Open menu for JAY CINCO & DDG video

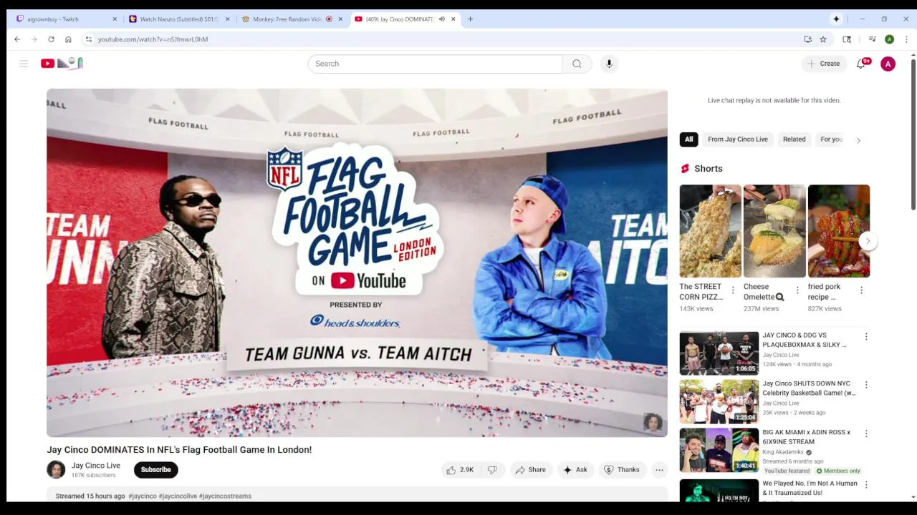click(x=866, y=336)
